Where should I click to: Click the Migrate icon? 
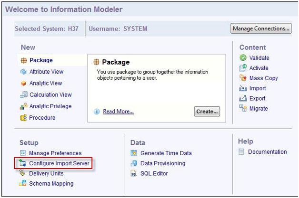[243, 108]
